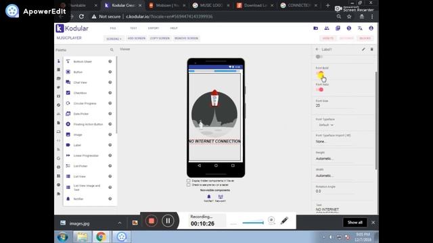Expand the images.jpg download options chevron

pos(120,223)
